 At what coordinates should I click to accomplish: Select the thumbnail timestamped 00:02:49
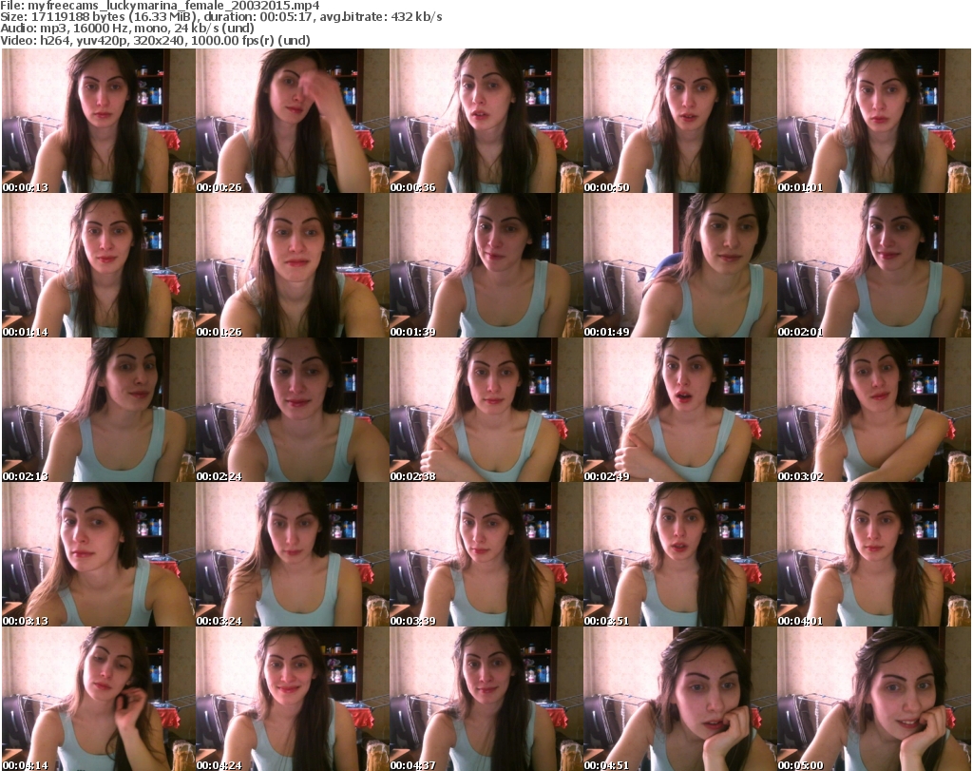680,410
